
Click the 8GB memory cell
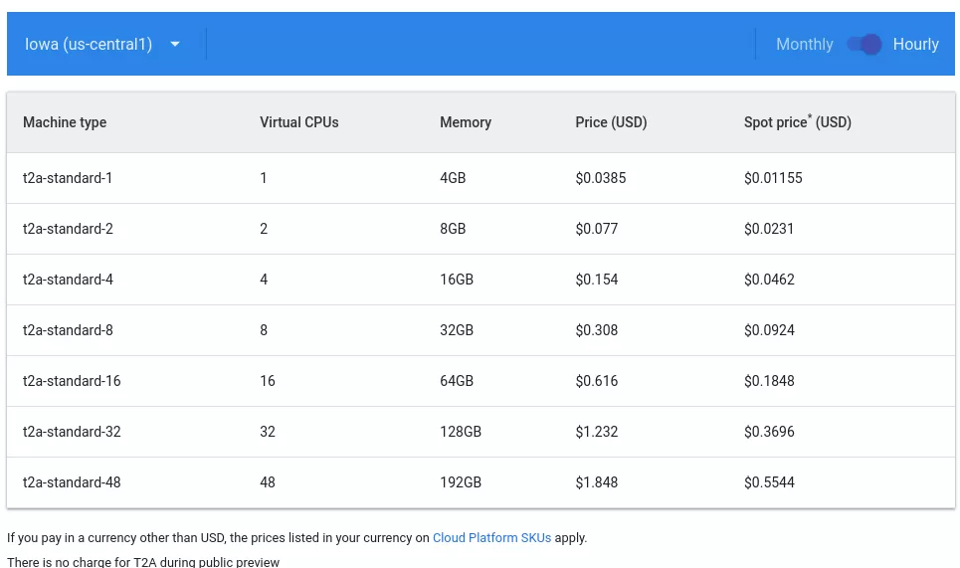(453, 229)
